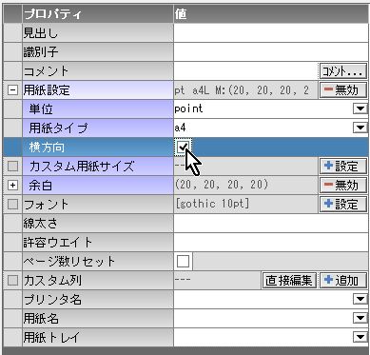The height and width of the screenshot is (355, 370).
Task: Collapse the 用紙設定 section
Action: (x=12, y=89)
